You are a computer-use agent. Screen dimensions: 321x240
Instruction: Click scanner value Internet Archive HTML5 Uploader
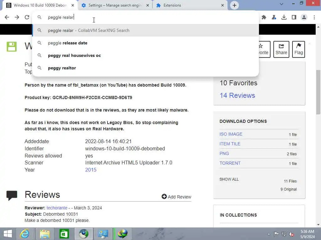pyautogui.click(x=129, y=162)
